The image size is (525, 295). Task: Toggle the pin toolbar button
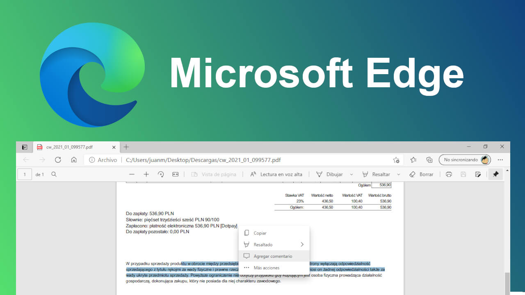click(495, 174)
